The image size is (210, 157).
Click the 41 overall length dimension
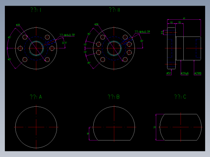click(184, 19)
